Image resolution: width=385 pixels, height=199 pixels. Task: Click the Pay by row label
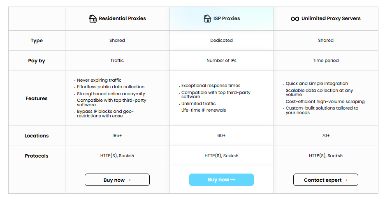(x=37, y=61)
